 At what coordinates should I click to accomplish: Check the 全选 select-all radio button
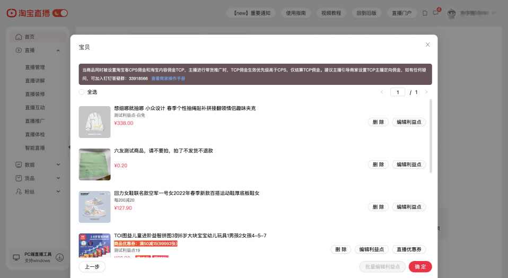tap(82, 92)
